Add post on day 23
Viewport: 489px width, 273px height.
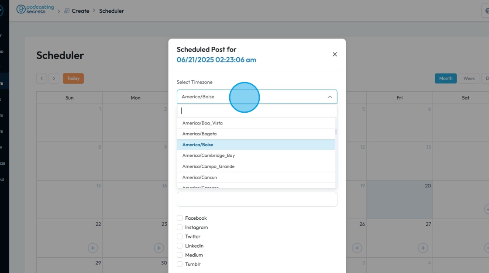pyautogui.click(x=159, y=248)
